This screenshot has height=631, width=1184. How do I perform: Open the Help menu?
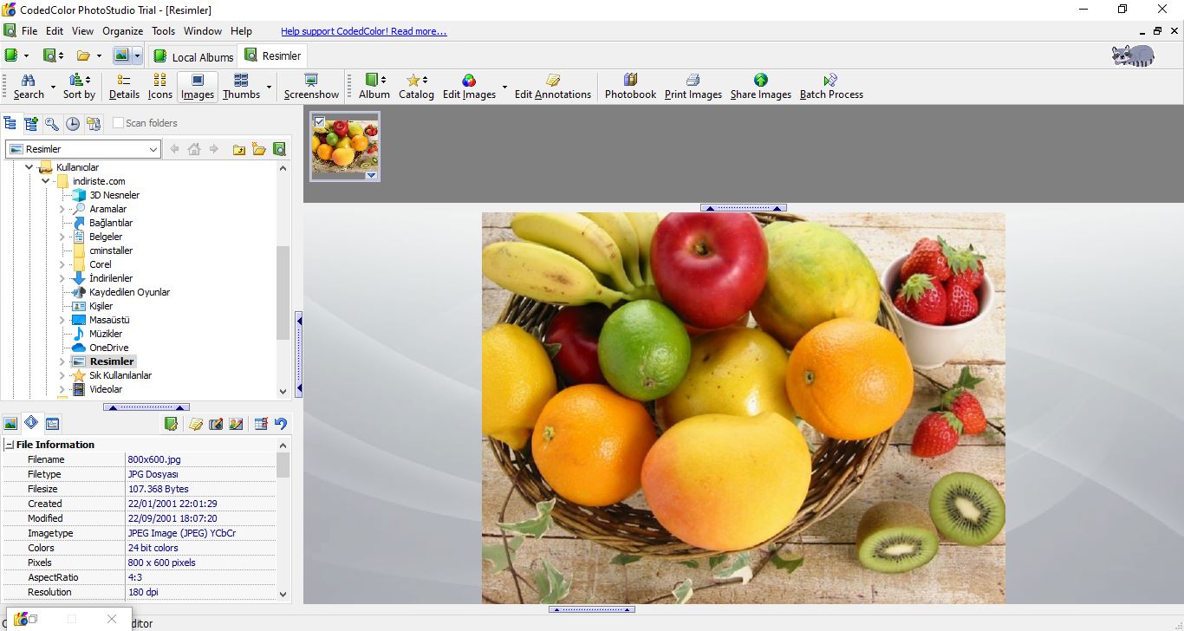click(241, 31)
